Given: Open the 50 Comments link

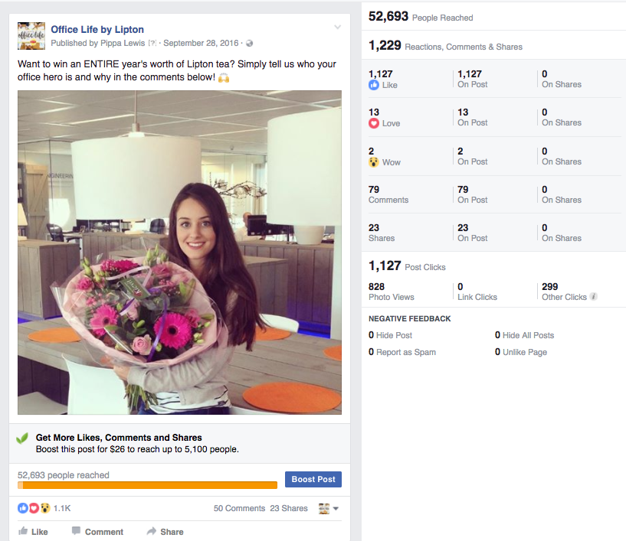Looking at the screenshot, I should [239, 508].
